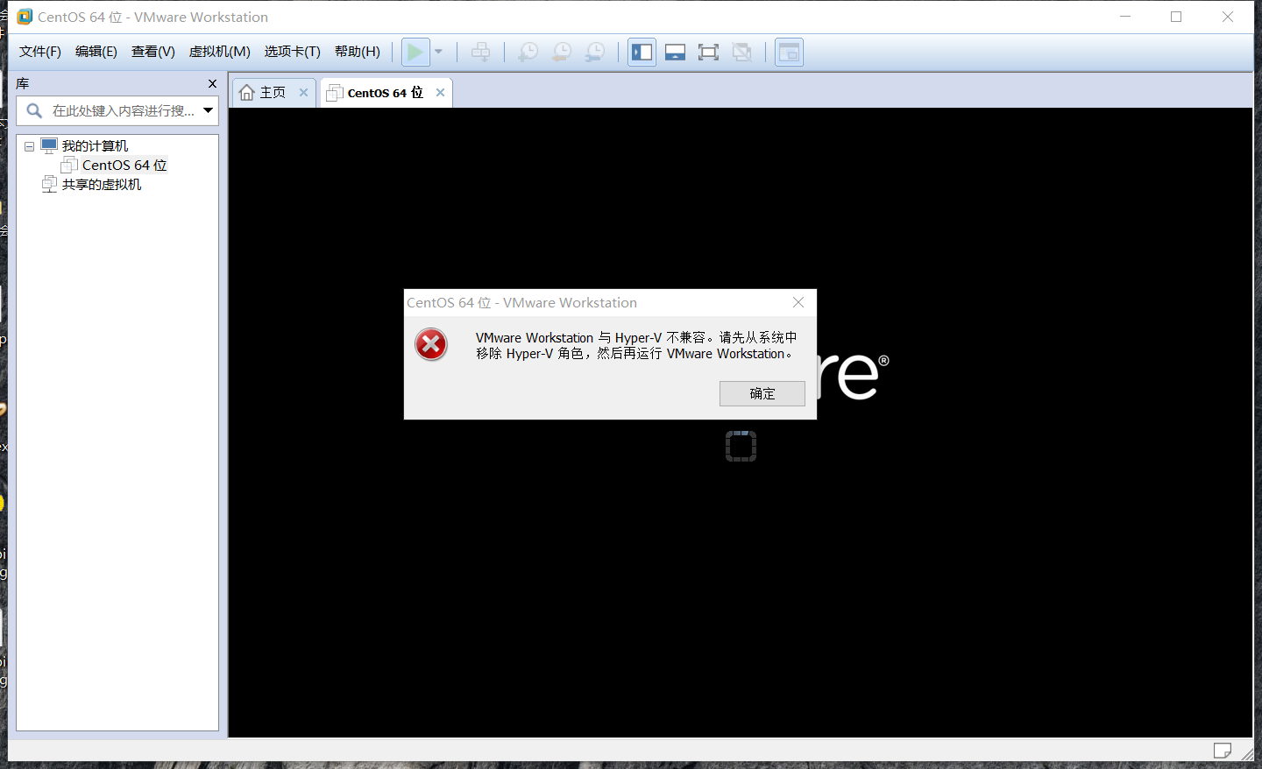The image size is (1262, 769).
Task: Click the search magnifier in the library
Action: [x=33, y=110]
